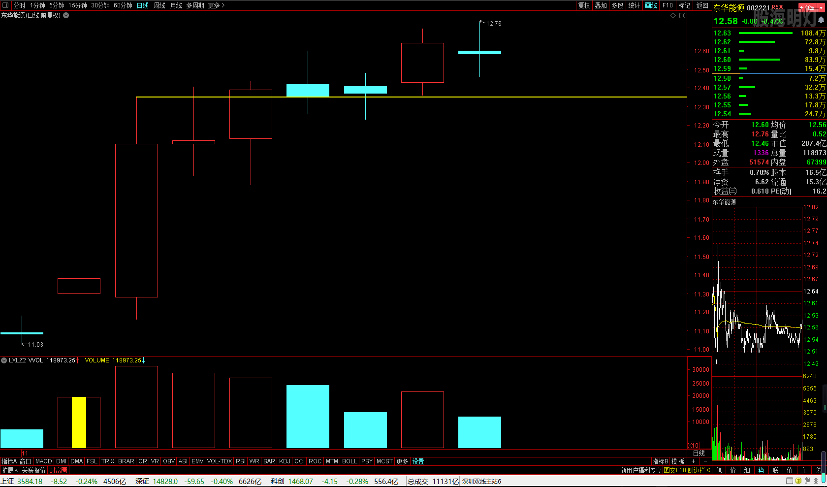Open 更多 indicators list

pyautogui.click(x=402, y=461)
